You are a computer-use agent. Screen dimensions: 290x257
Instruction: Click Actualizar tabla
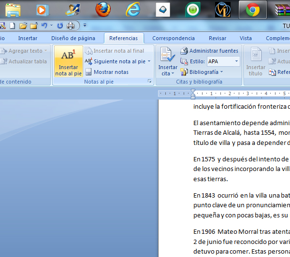[x=23, y=61]
